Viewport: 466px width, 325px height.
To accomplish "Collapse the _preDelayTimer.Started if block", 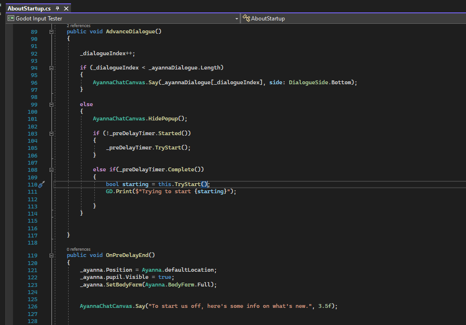I will point(51,134).
